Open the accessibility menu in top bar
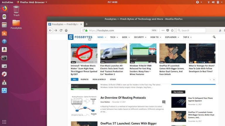Screen dimensions: 225x126 pyautogui.click(x=199, y=2)
